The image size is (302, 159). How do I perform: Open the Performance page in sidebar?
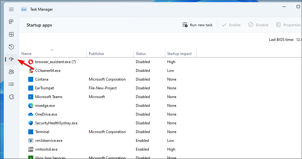click(x=11, y=34)
